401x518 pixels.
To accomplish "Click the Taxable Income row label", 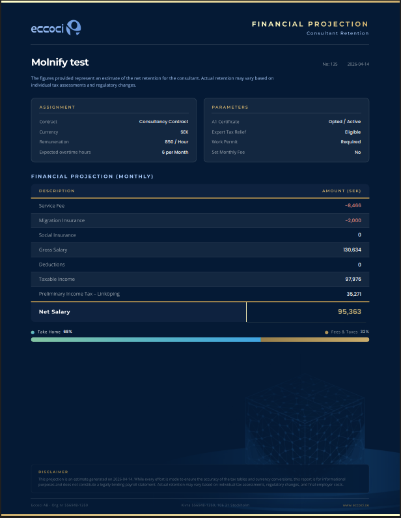I will point(57,279).
